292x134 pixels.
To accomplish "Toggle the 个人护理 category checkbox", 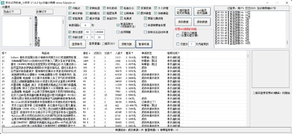I will (x=156, y=8).
